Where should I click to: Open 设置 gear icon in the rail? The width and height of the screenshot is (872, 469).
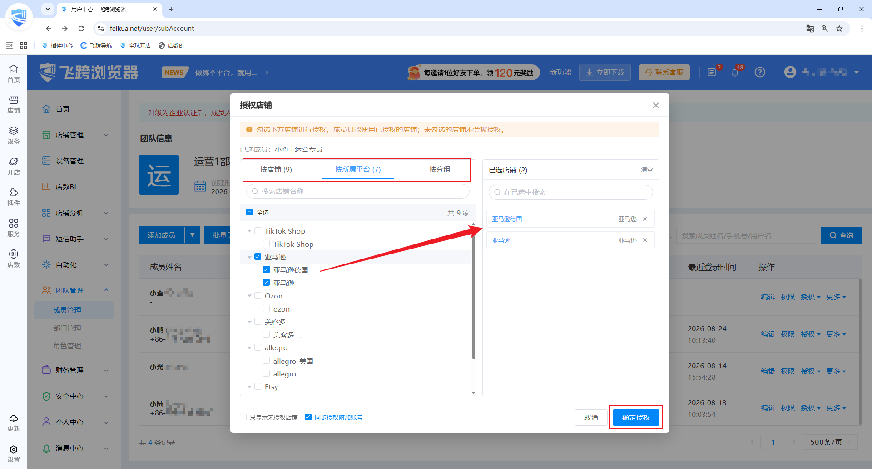pyautogui.click(x=14, y=454)
